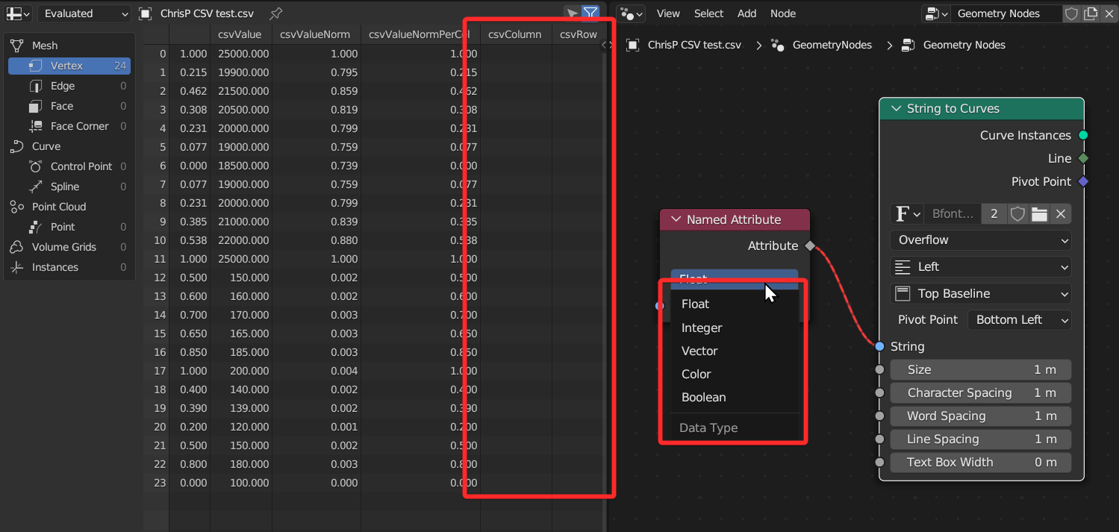Image resolution: width=1119 pixels, height=532 pixels.
Task: Duplicate the Geometry Nodes node tree
Action: [x=1090, y=13]
